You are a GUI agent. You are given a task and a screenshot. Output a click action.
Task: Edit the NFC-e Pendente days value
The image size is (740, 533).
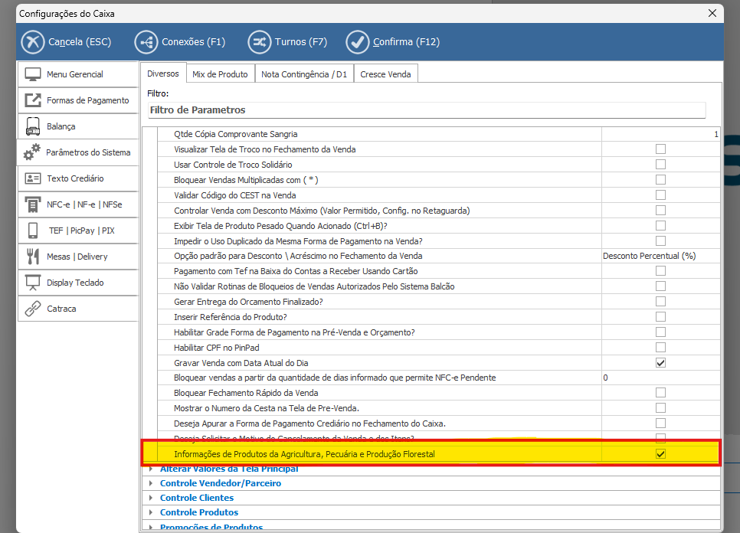coord(660,378)
